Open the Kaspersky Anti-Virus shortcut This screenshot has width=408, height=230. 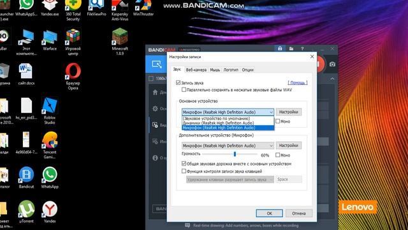[x=120, y=10]
